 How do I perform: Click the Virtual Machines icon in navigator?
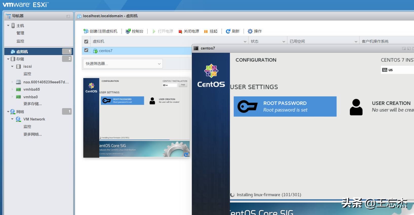[13, 52]
